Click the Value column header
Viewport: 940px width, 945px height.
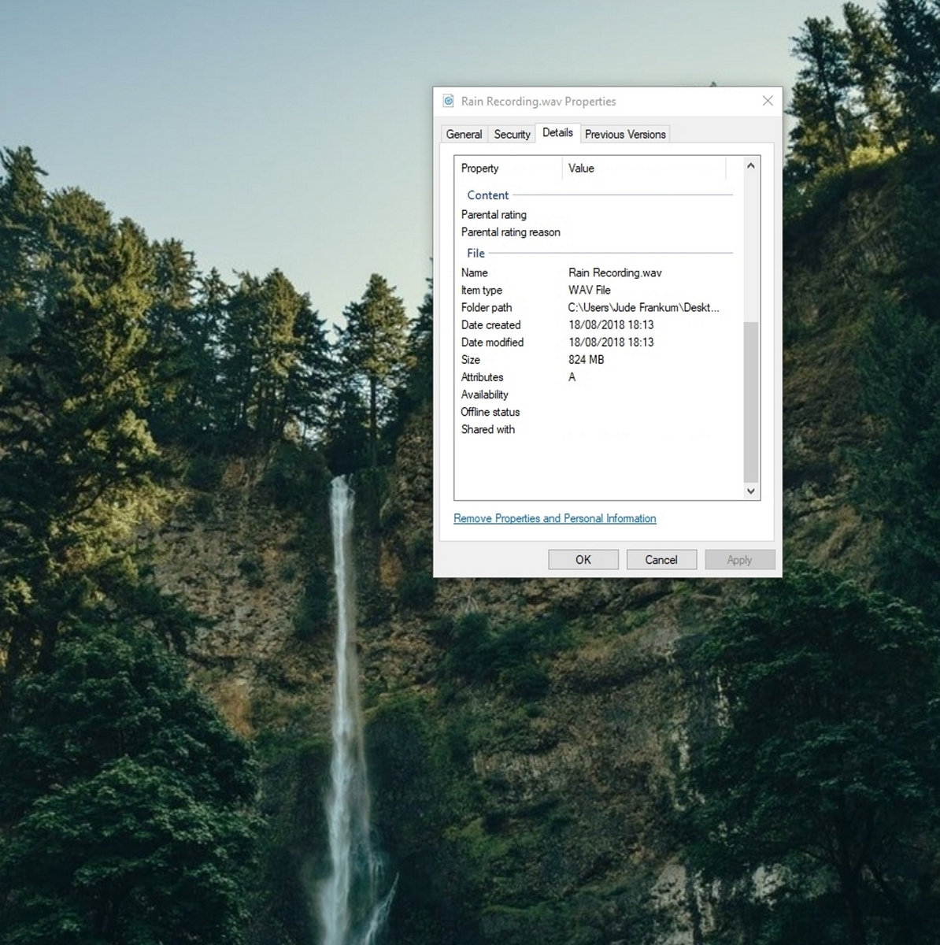tap(642, 169)
